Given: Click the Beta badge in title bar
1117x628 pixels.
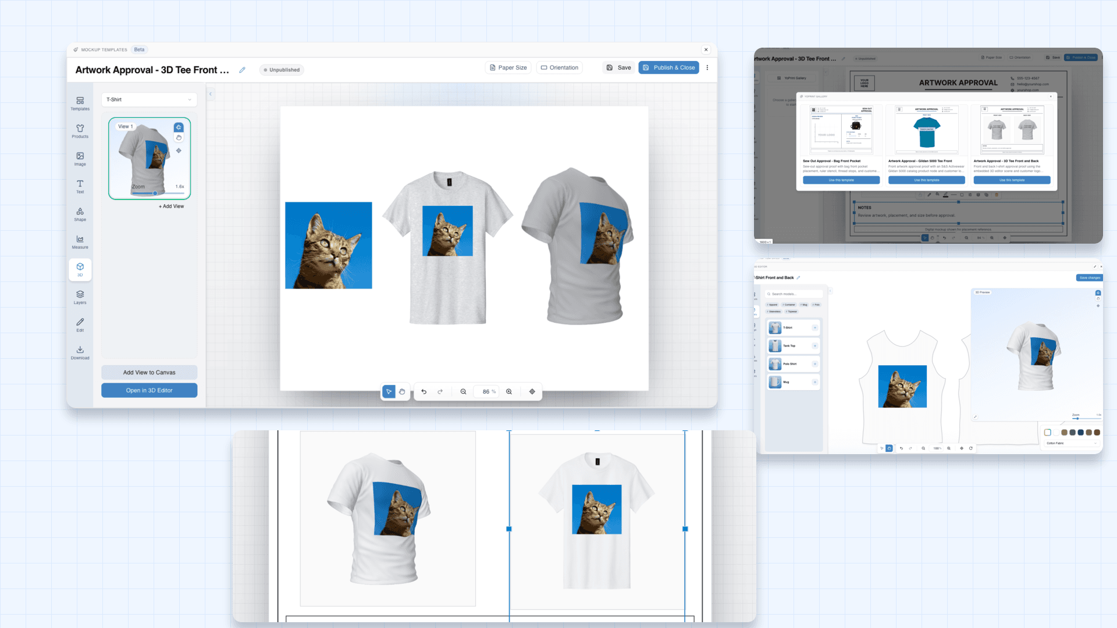Looking at the screenshot, I should coord(139,49).
